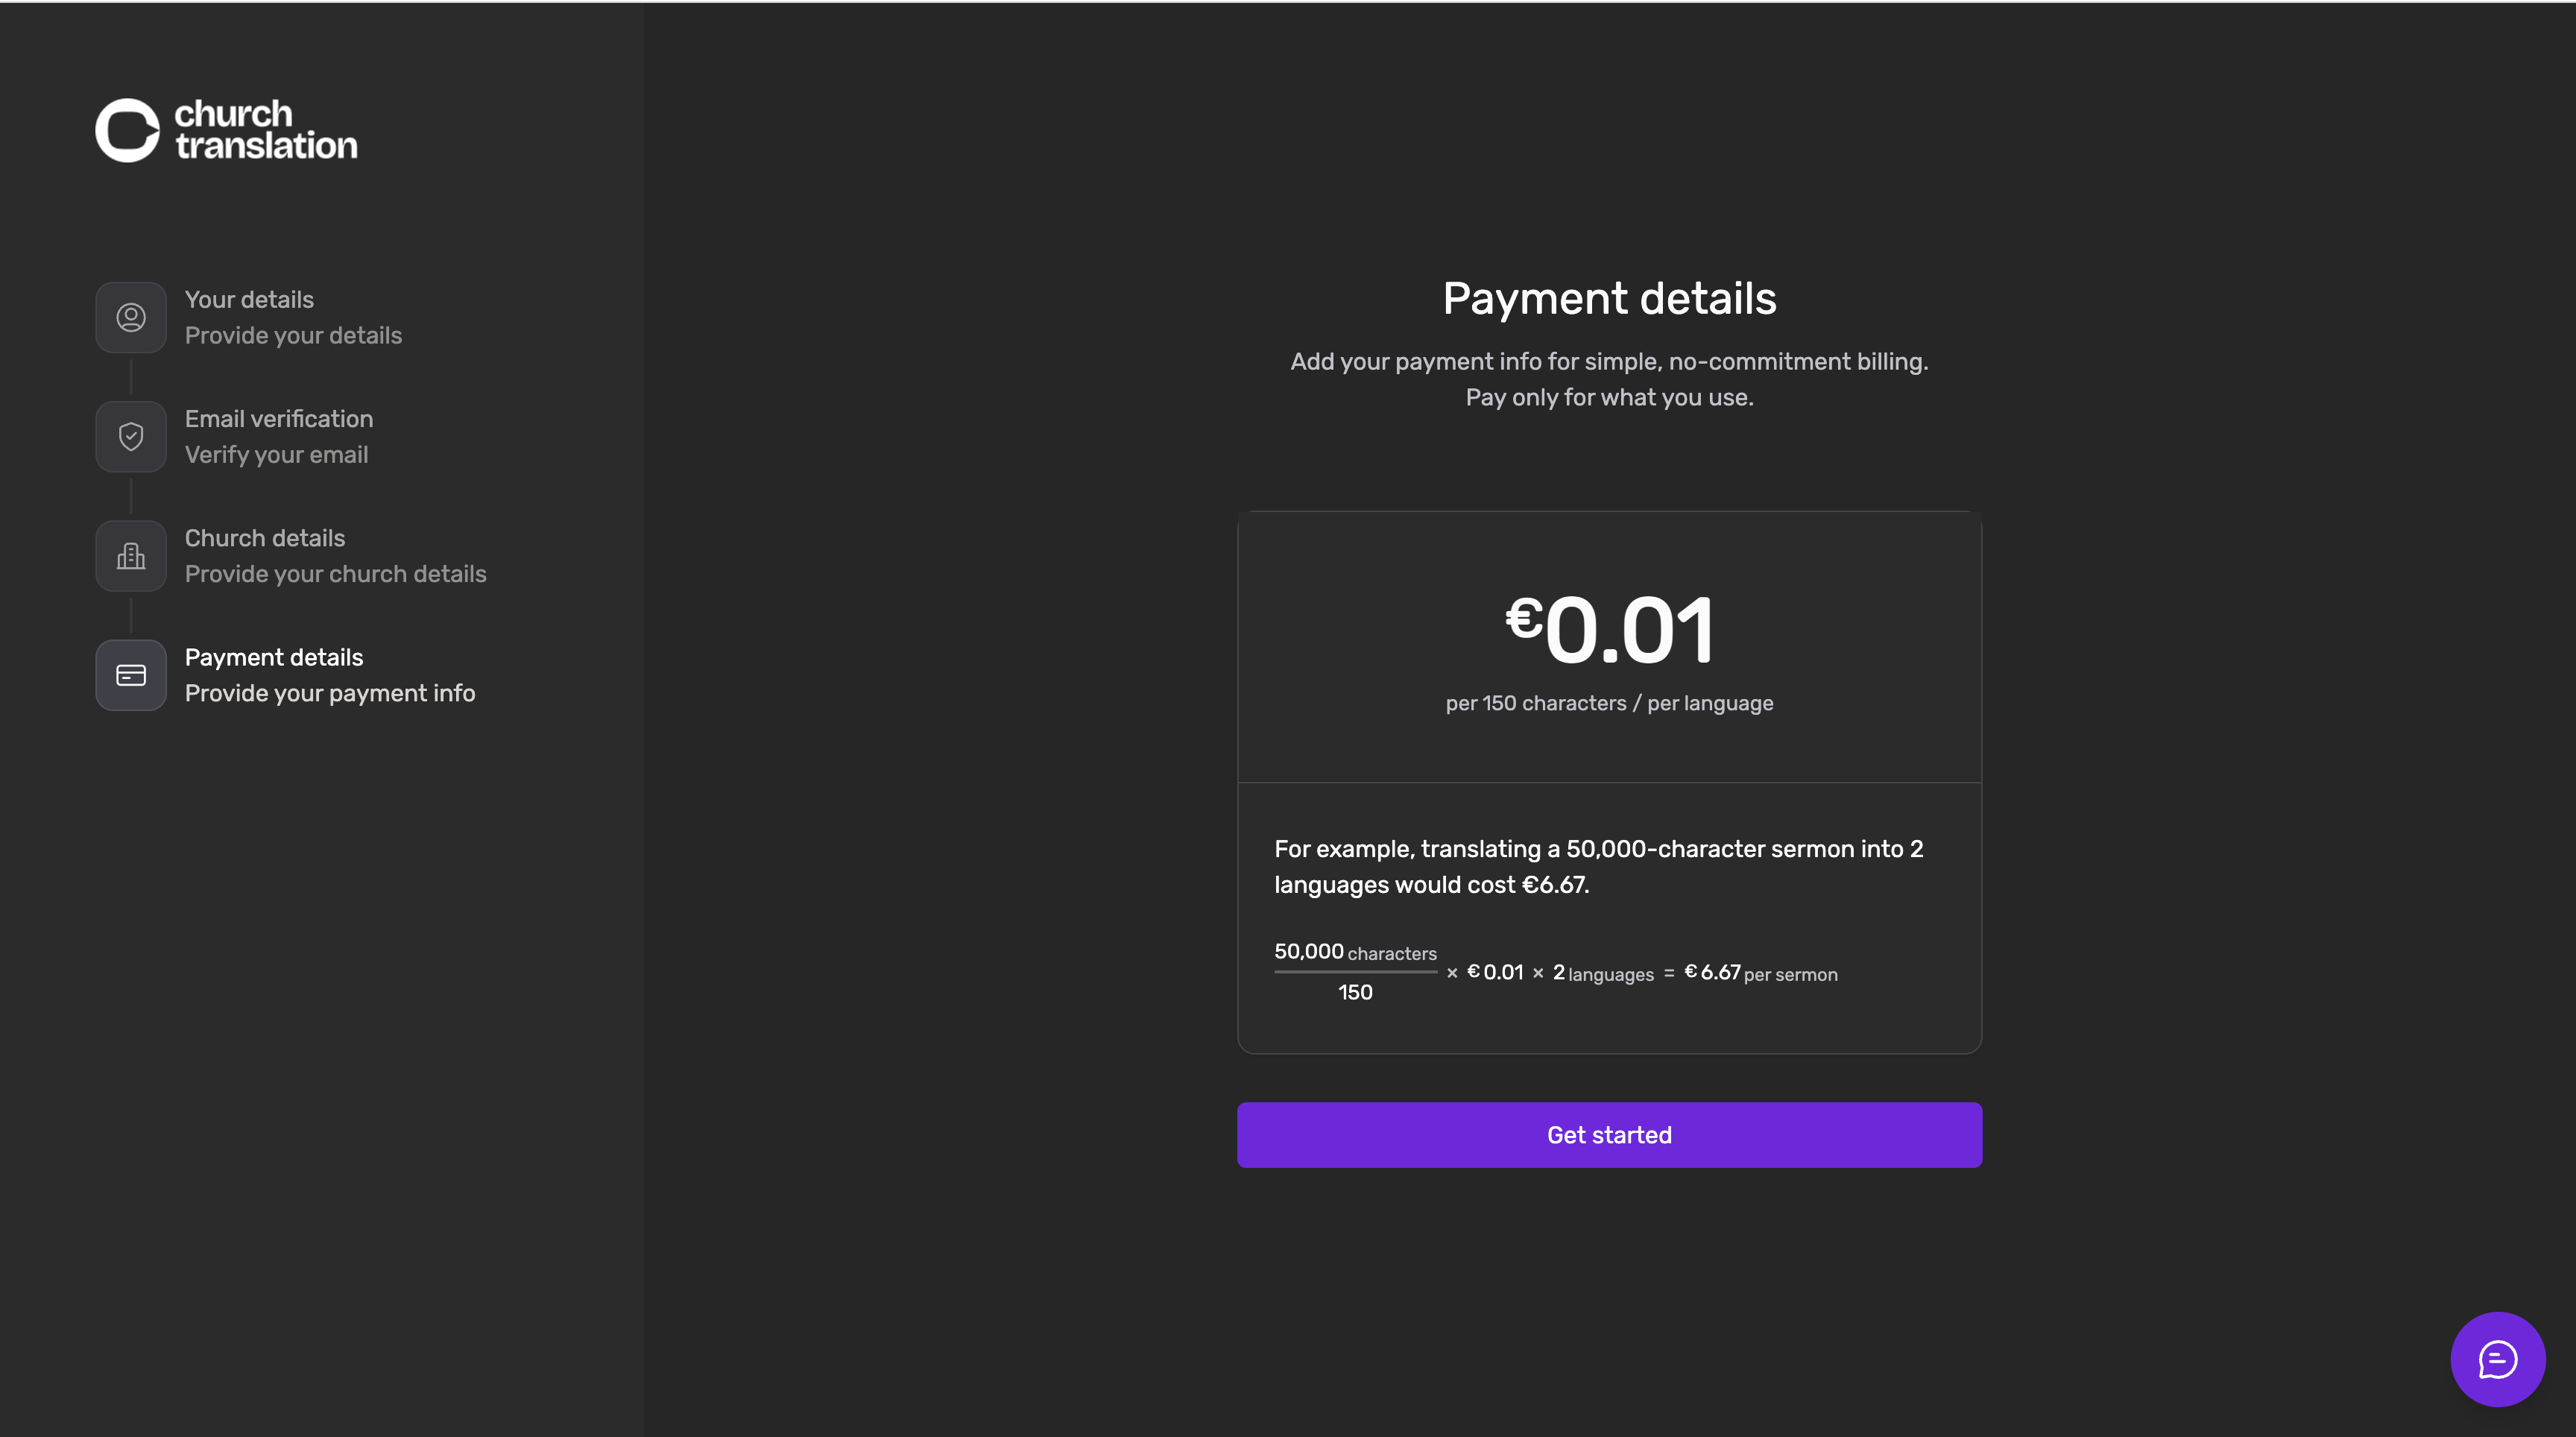Image resolution: width=2576 pixels, height=1437 pixels.
Task: Open the purple chat support bubble
Action: pyautogui.click(x=2497, y=1359)
